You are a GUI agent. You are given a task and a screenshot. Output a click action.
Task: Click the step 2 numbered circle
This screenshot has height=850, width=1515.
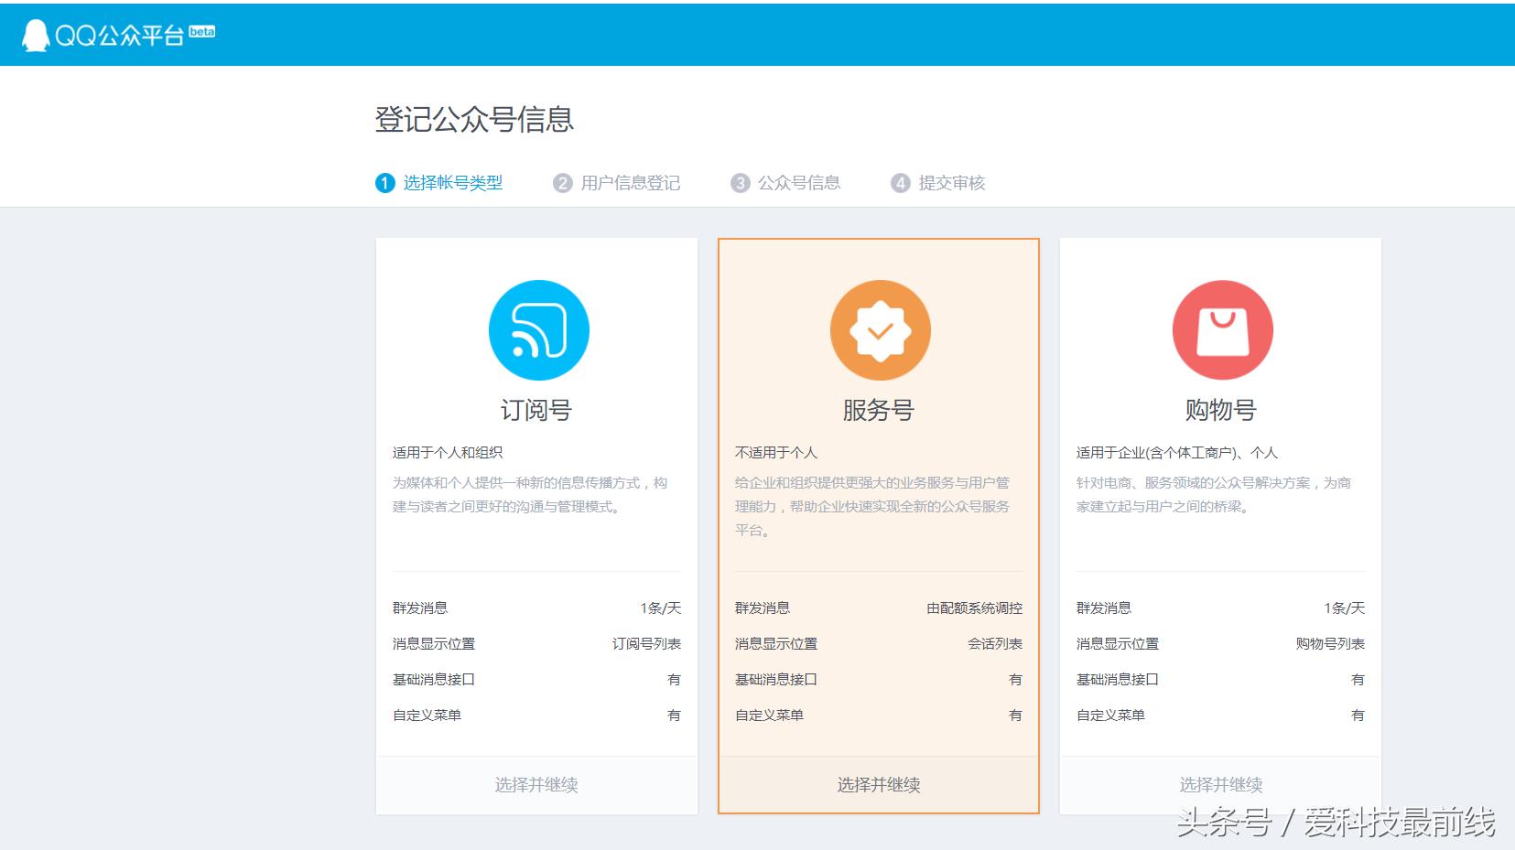pyautogui.click(x=563, y=182)
